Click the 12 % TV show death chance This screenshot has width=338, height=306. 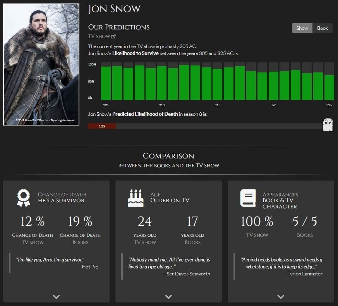point(33,221)
